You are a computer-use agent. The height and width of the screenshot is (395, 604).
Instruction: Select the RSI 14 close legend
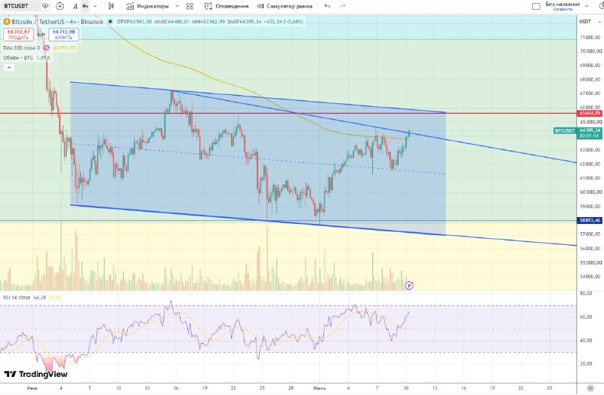(x=17, y=298)
